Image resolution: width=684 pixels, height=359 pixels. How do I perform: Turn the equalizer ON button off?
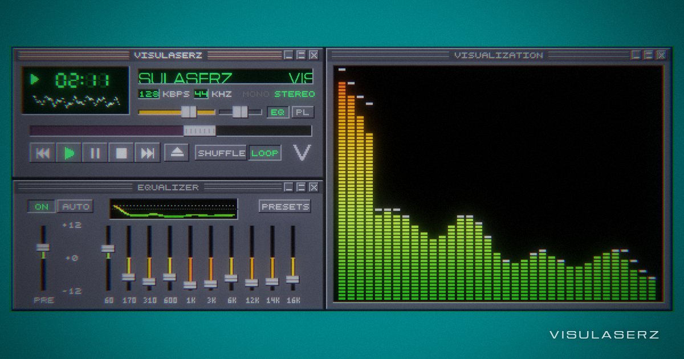coord(42,206)
